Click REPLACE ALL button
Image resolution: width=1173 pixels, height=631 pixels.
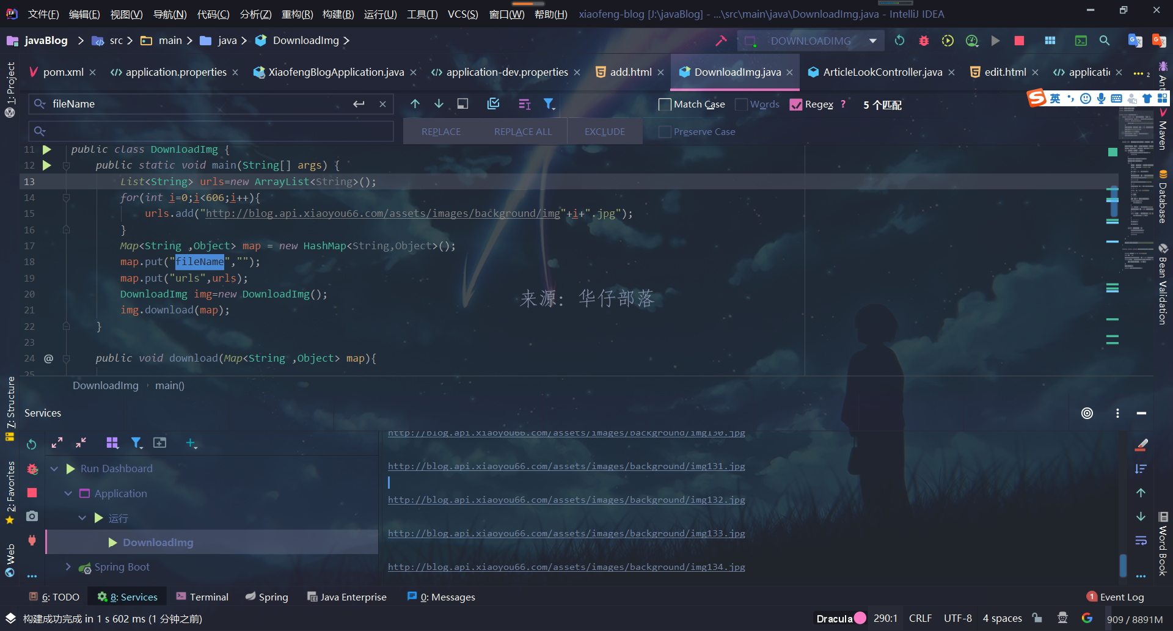point(523,132)
